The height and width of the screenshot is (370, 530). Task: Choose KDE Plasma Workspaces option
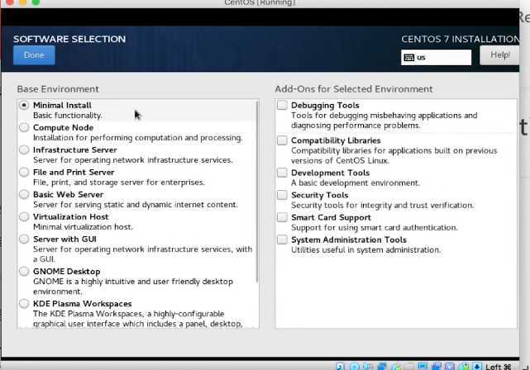coord(24,303)
